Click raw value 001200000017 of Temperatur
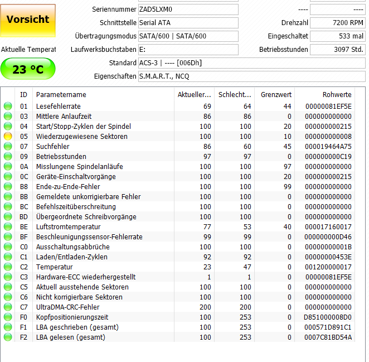This screenshot has width=369, height=362. (x=328, y=267)
